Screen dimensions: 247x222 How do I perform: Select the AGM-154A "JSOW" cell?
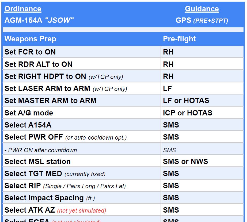pyautogui.click(x=39, y=20)
